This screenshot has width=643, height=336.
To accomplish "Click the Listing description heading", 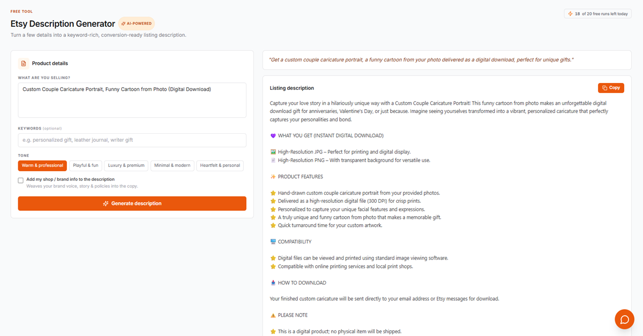I will click(x=292, y=88).
